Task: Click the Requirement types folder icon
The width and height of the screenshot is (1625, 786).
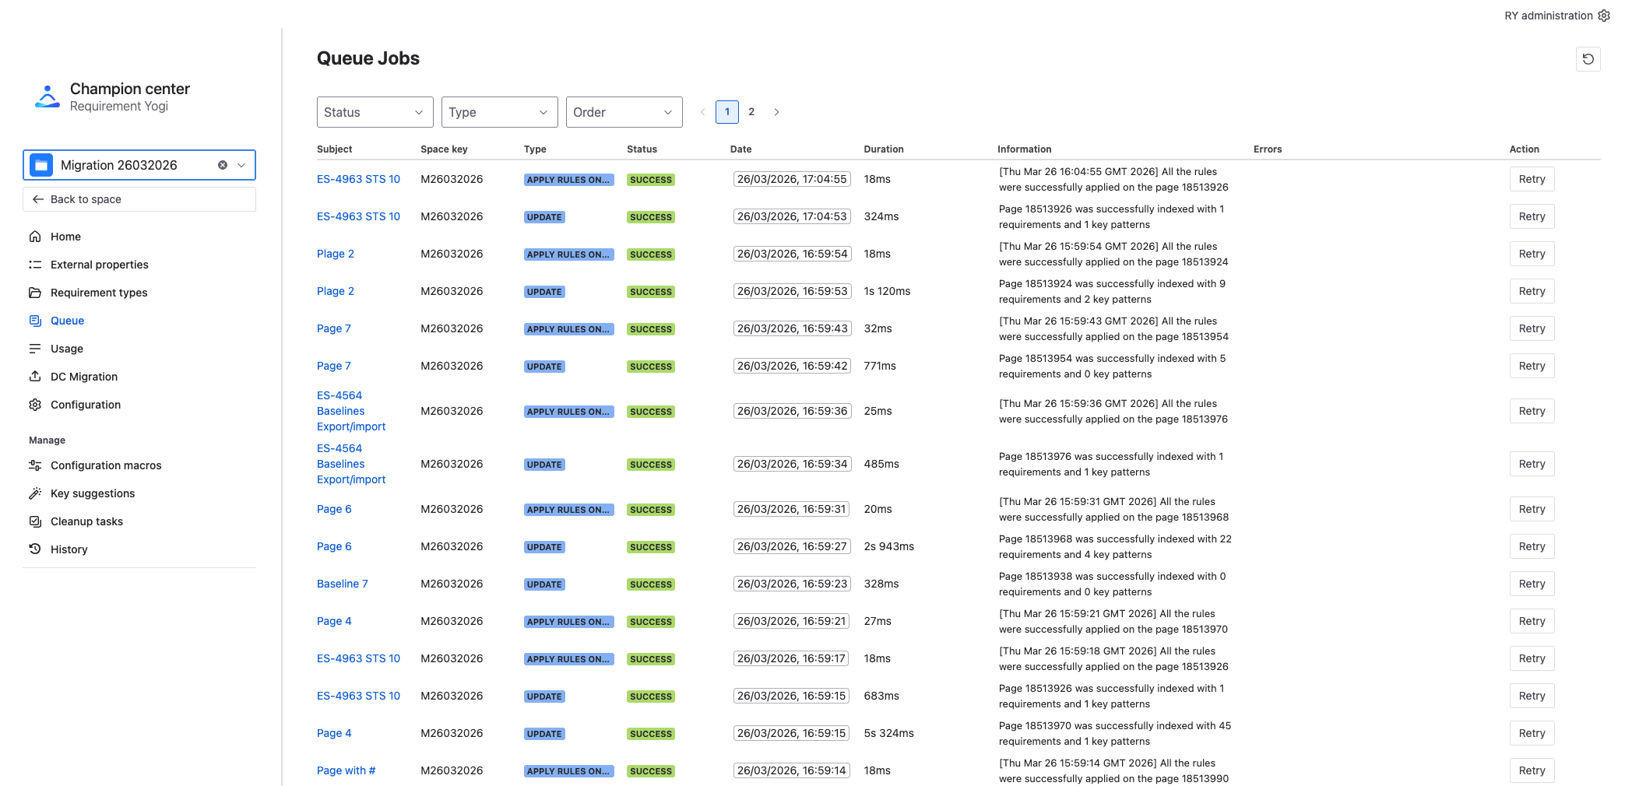Action: (35, 293)
